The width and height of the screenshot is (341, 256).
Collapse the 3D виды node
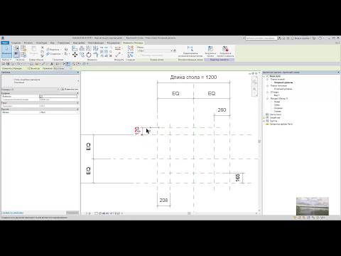click(x=268, y=92)
